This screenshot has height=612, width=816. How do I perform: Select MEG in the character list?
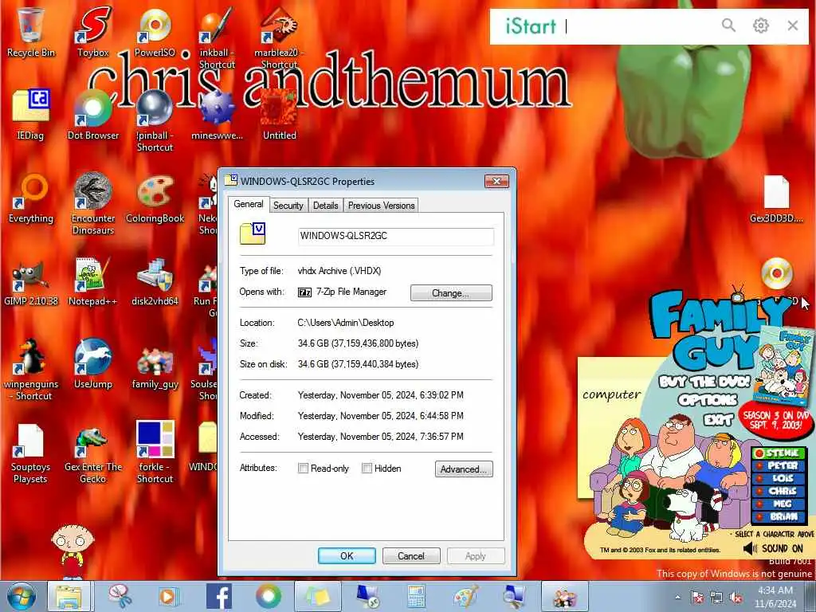pos(779,504)
